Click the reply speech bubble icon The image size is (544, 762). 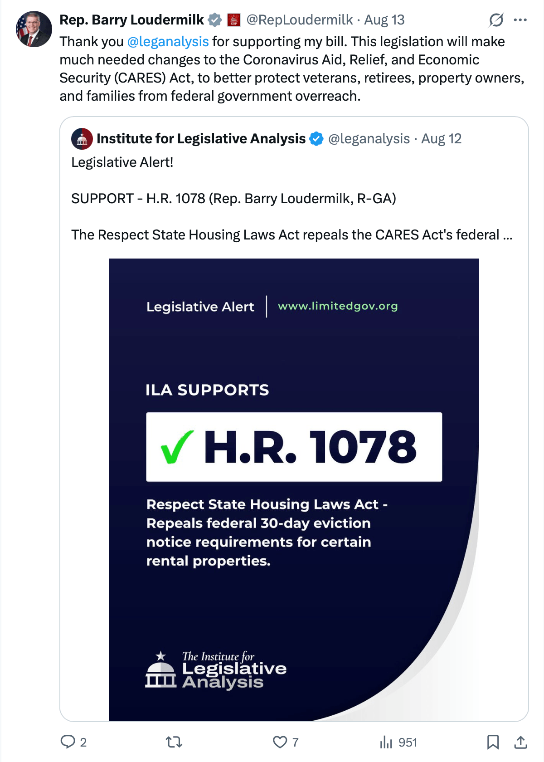tap(68, 742)
